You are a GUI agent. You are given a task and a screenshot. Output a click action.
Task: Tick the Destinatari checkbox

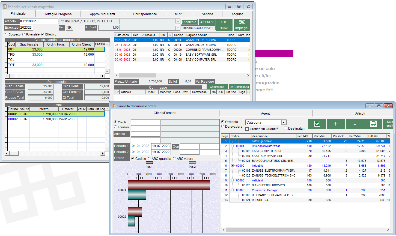(x=285, y=129)
